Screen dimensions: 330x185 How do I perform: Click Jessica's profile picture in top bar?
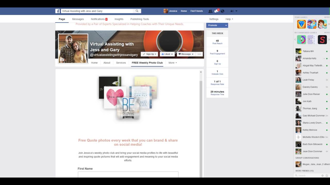point(166,11)
